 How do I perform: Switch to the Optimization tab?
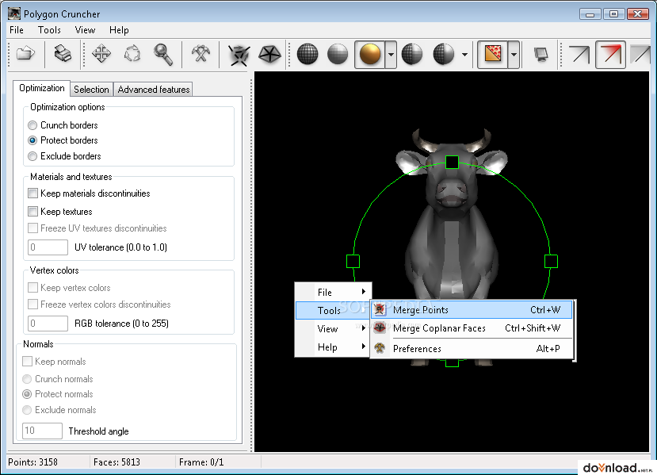41,88
